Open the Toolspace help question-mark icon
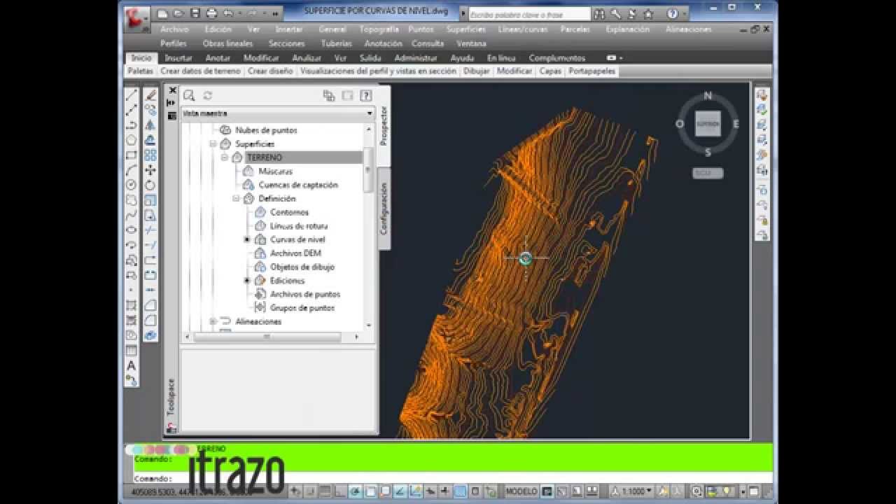 tap(365, 96)
